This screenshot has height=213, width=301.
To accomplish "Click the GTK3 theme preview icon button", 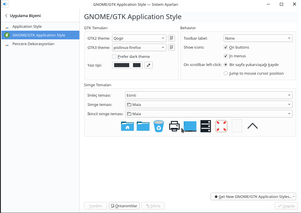I will [172, 47].
